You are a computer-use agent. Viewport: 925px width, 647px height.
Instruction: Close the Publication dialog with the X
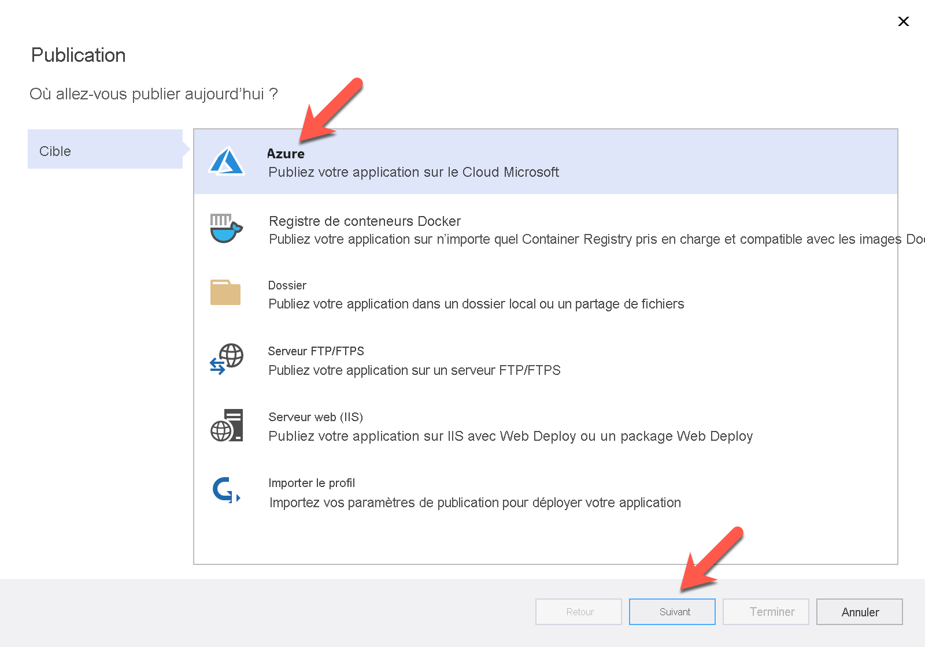(x=904, y=21)
